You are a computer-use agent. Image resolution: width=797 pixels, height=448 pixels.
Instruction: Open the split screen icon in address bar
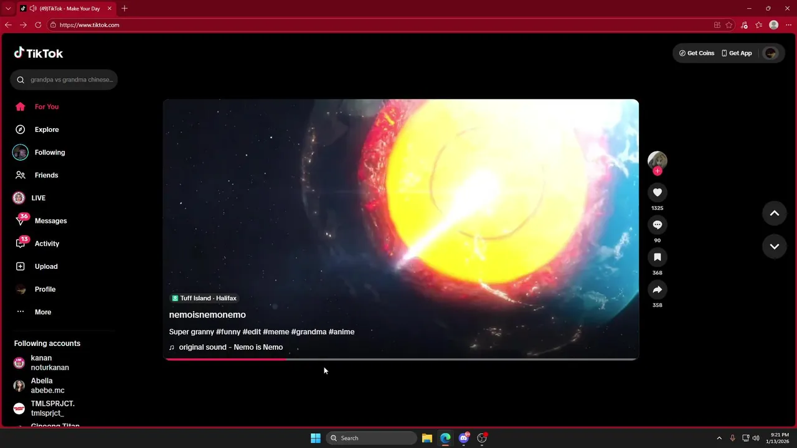717,25
